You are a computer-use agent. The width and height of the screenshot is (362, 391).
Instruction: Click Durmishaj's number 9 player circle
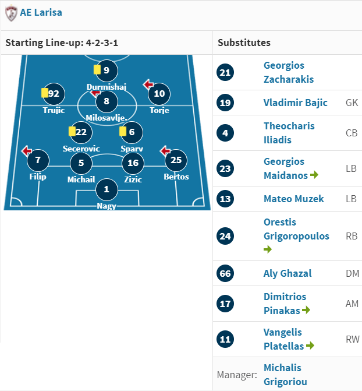click(x=107, y=71)
